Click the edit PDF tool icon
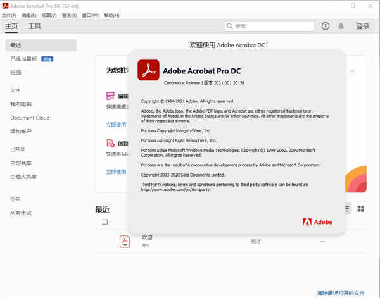This screenshot has height=298, width=380. (110, 96)
